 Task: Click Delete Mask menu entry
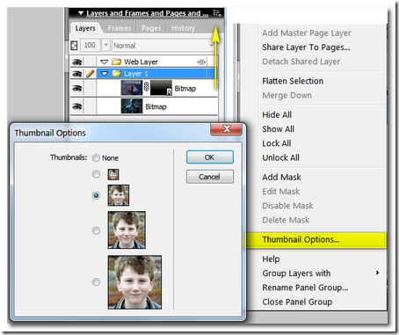tap(286, 220)
